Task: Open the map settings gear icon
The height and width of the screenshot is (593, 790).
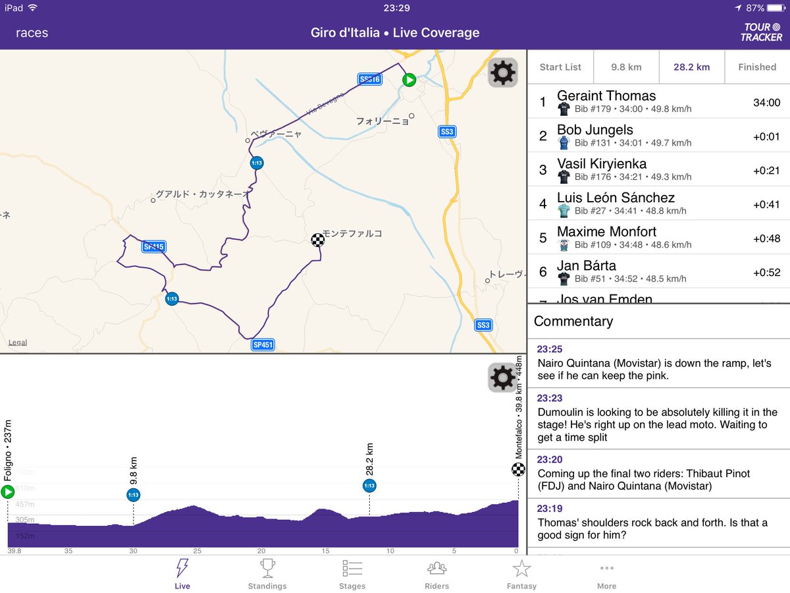Action: (x=503, y=72)
